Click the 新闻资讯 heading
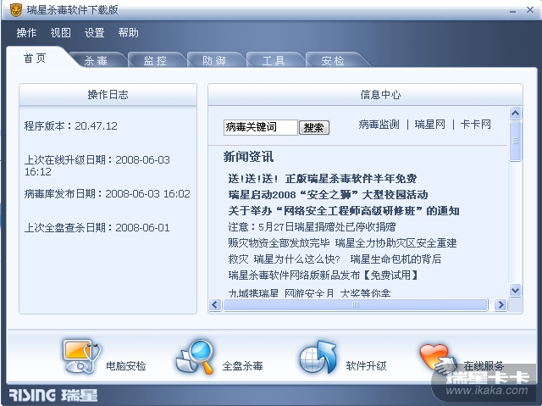The width and height of the screenshot is (542, 406). tap(248, 157)
